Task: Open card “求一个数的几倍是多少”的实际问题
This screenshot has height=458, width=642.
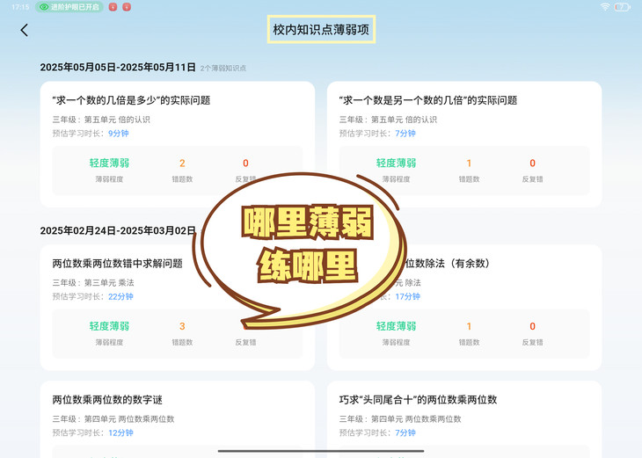Action: coord(178,144)
